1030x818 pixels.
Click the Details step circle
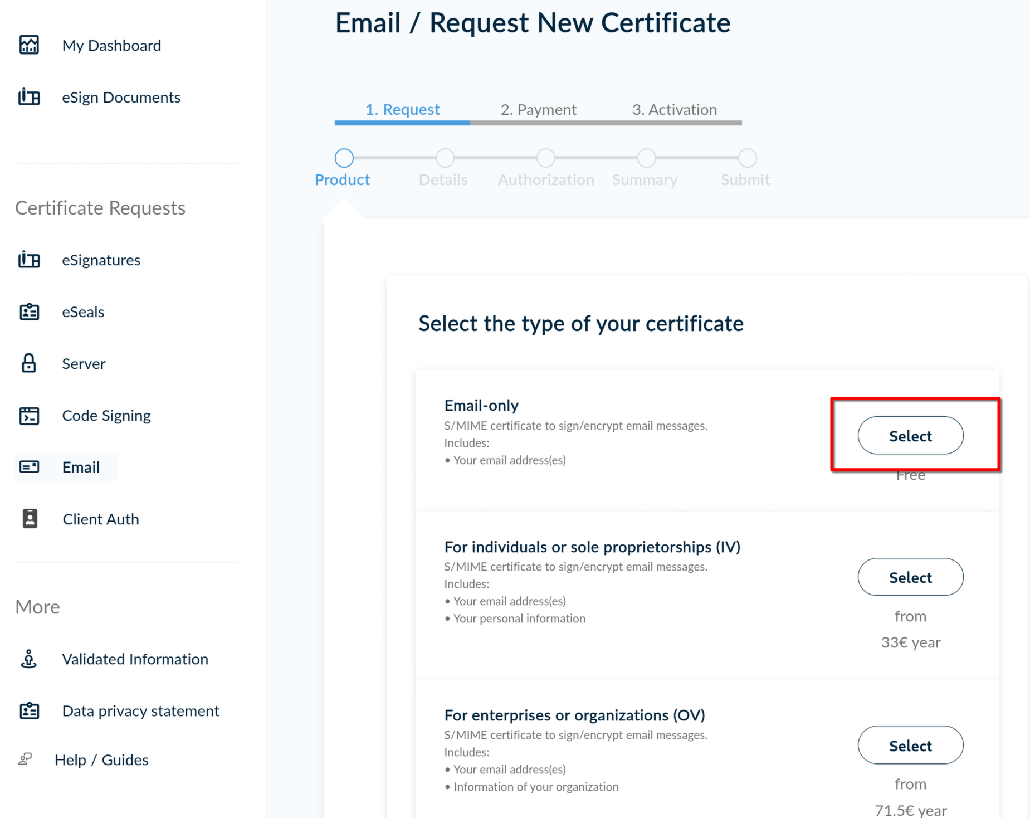coord(445,158)
